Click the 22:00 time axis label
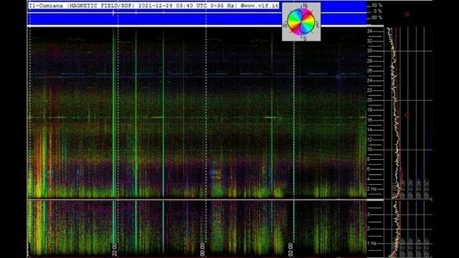 pos(115,249)
